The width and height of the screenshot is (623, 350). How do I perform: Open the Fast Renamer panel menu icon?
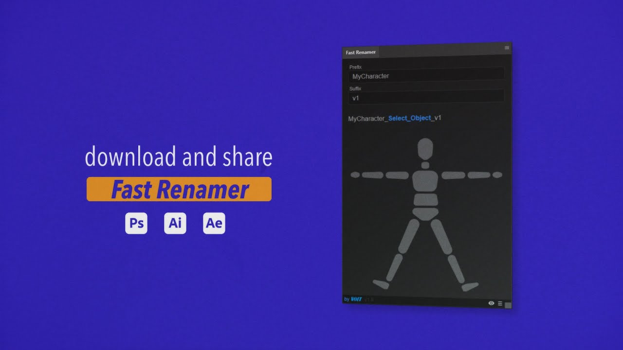(507, 48)
